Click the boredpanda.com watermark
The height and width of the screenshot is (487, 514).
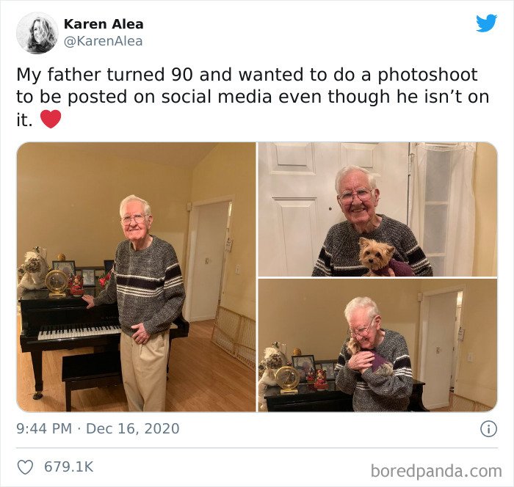[436, 471]
